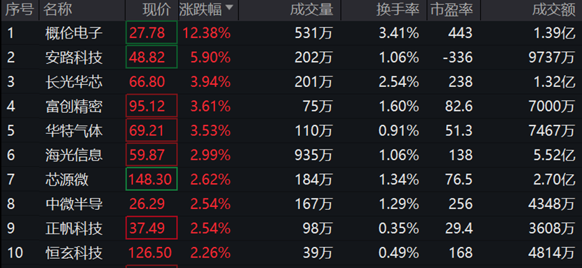The image size is (582, 268).
Task: Open stock 恒玄科技
Action: coord(74,253)
